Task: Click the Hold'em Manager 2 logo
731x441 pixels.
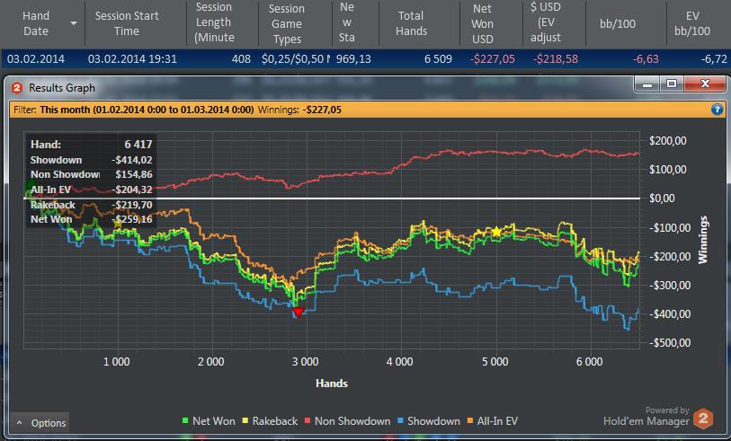Action: [703, 418]
